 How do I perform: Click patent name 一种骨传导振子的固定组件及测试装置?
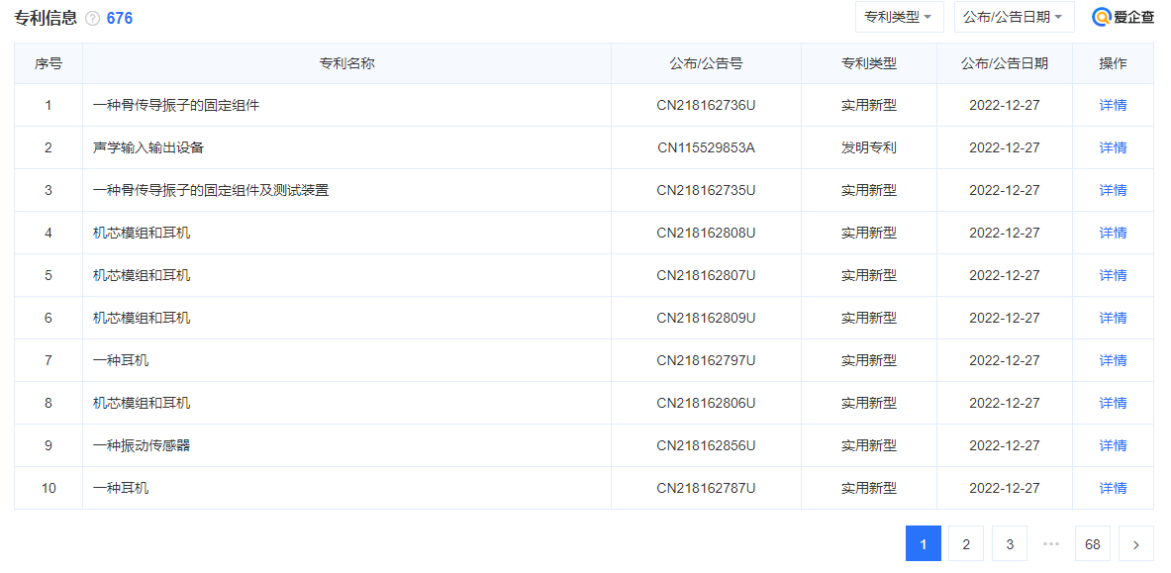(x=211, y=190)
